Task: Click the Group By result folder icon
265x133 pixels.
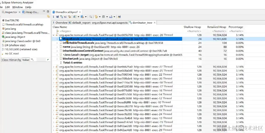Action: [x=96, y=17]
